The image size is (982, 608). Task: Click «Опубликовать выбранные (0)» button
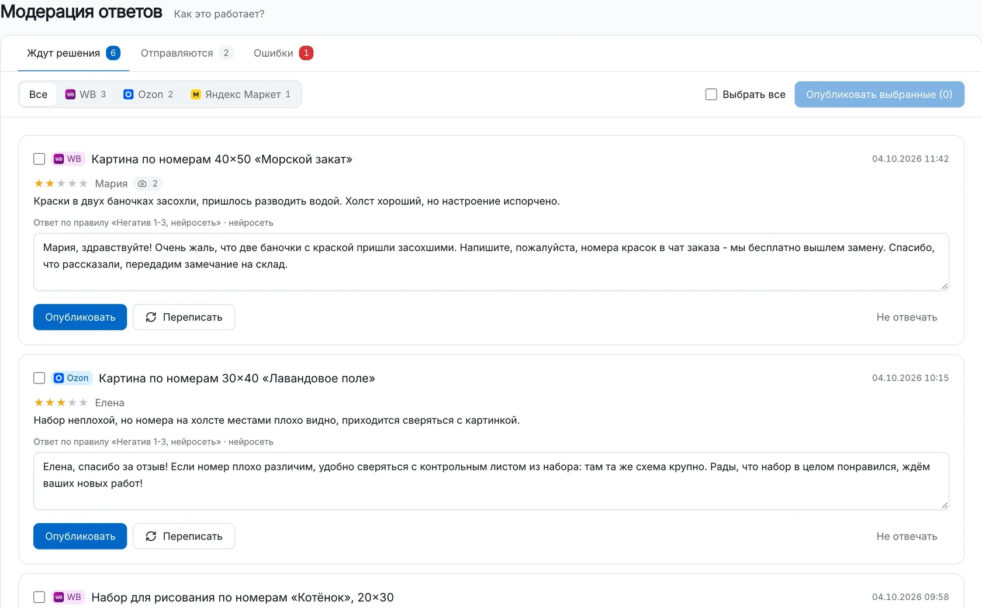[879, 94]
